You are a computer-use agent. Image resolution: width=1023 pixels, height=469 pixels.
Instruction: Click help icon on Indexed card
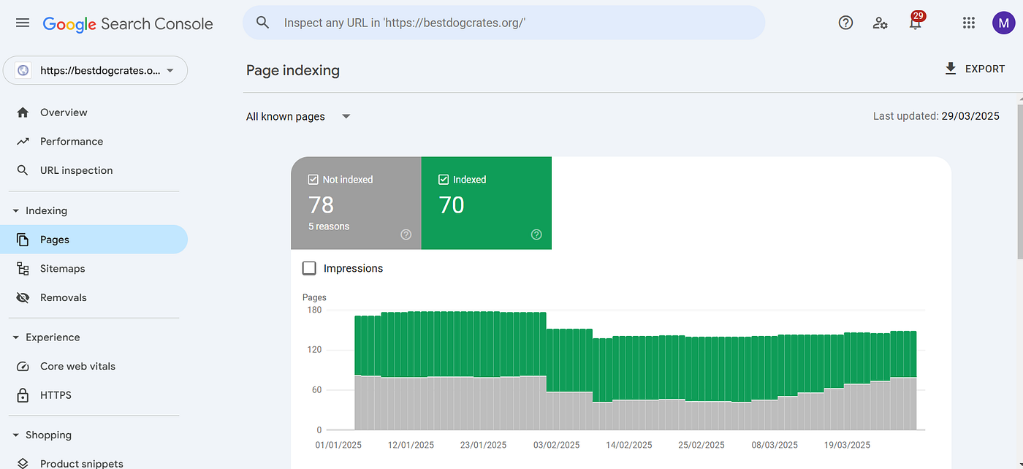536,234
